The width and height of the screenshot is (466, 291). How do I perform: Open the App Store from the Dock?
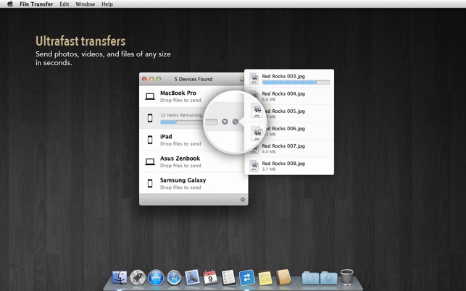pos(156,278)
